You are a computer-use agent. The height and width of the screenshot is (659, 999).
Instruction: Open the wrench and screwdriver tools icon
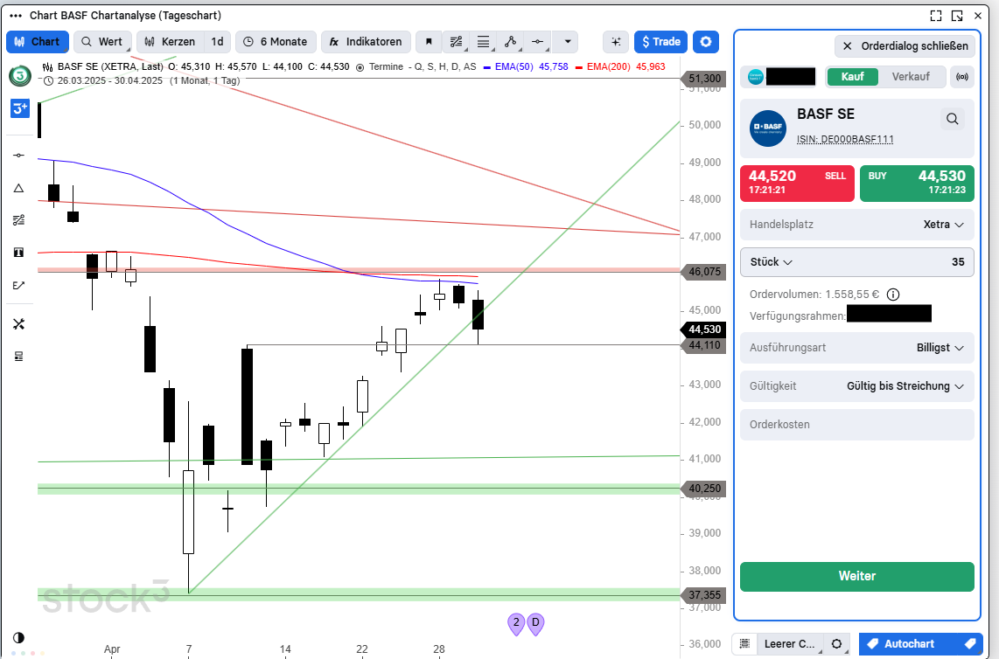click(x=18, y=325)
